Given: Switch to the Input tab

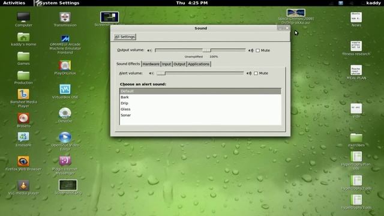Looking at the screenshot, I should 166,64.
